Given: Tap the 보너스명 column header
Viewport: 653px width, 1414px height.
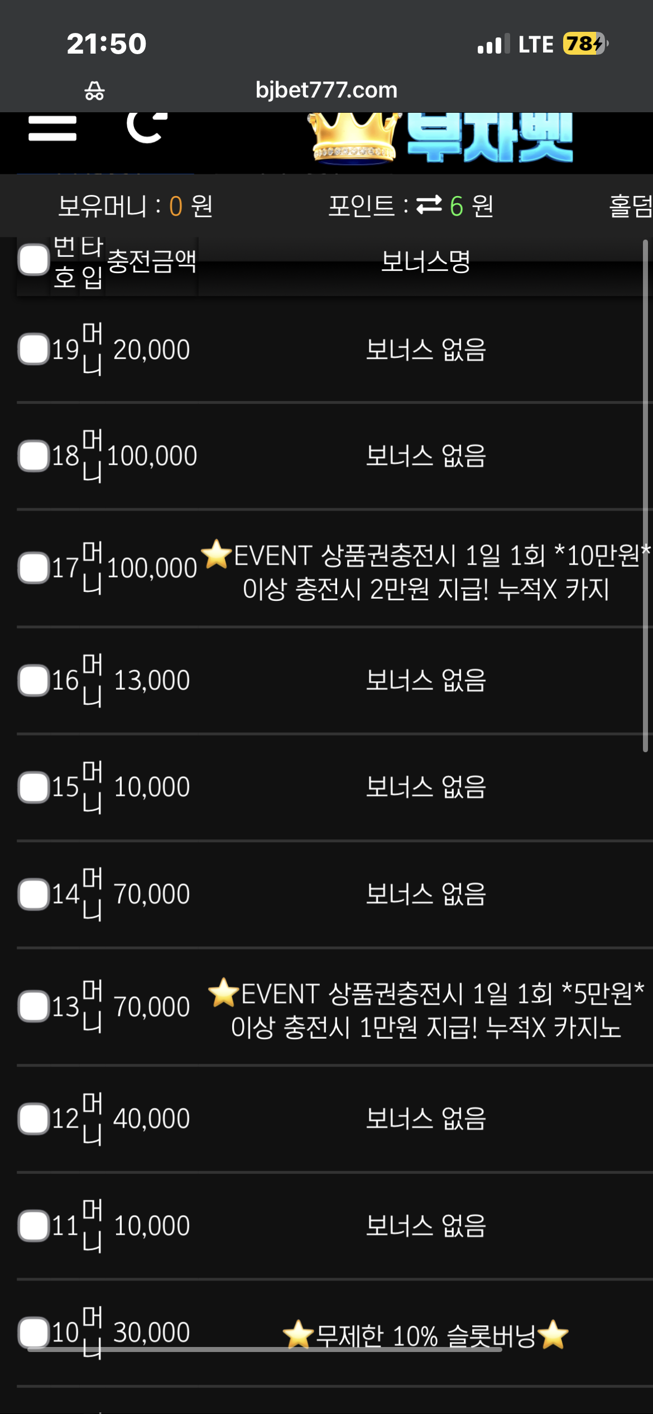Looking at the screenshot, I should tap(426, 261).
